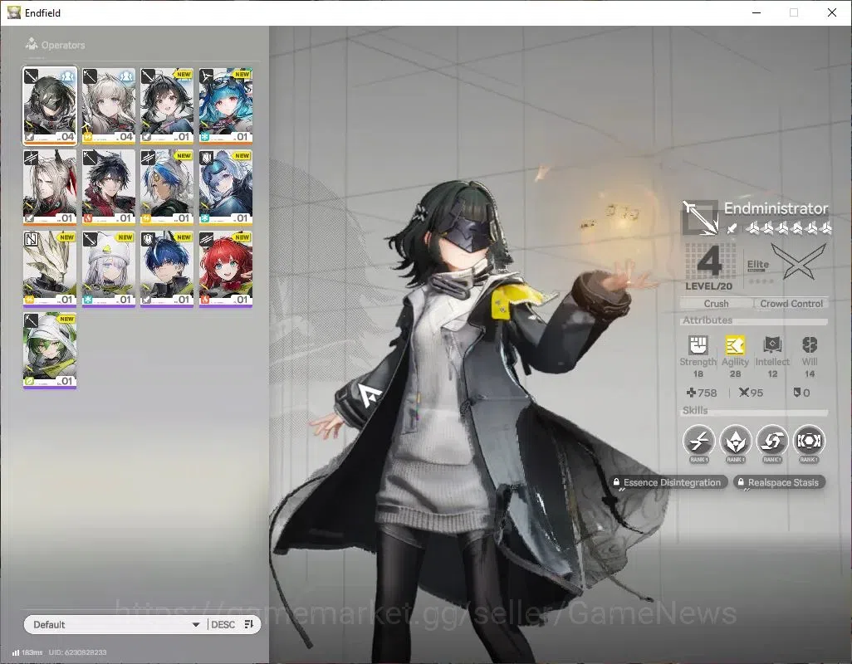Screen dimensions: 852x664
Task: Click the defense shield icon next to 0
Action: pyautogui.click(x=797, y=392)
